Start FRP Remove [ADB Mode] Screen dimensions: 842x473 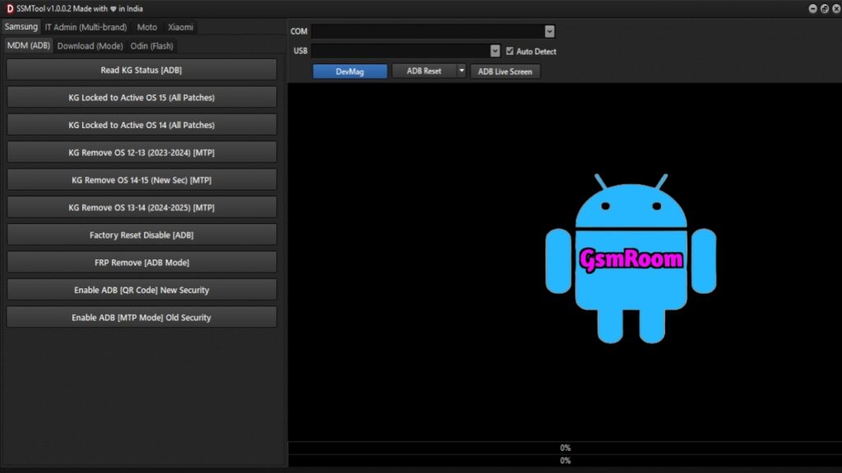click(141, 263)
